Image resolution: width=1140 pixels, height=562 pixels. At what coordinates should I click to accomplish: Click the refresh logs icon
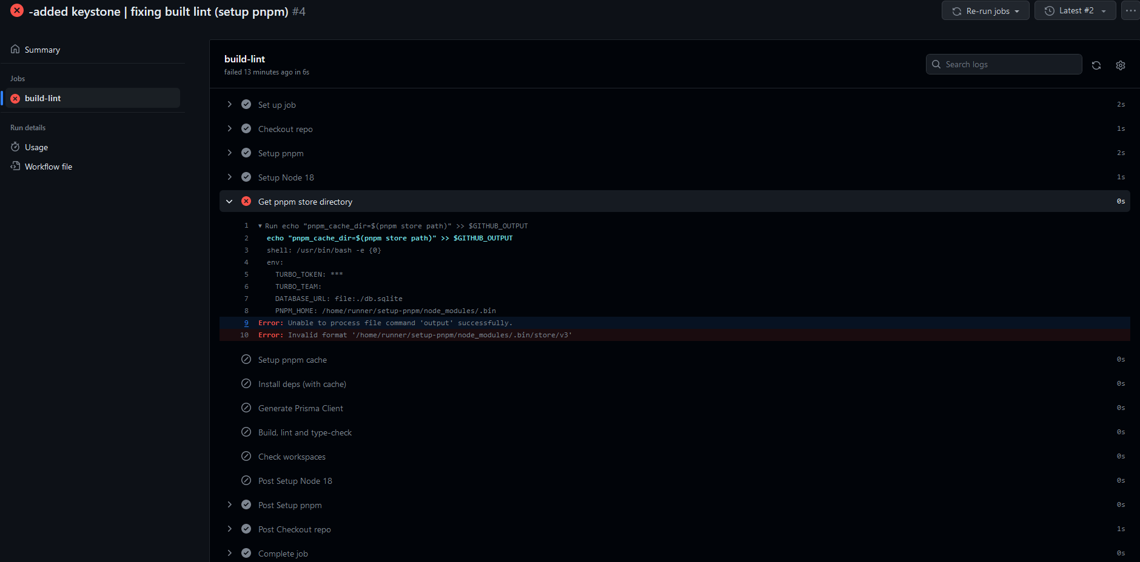[x=1096, y=65]
